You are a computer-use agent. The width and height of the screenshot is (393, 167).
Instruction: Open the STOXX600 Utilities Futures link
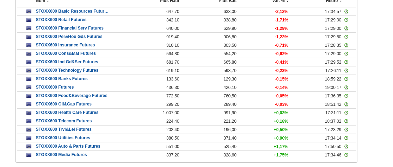click(x=63, y=138)
